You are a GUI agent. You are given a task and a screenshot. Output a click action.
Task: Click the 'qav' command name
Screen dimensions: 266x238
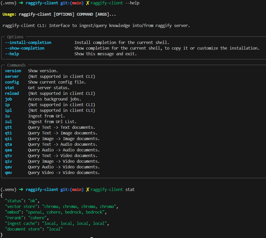pos(8,167)
